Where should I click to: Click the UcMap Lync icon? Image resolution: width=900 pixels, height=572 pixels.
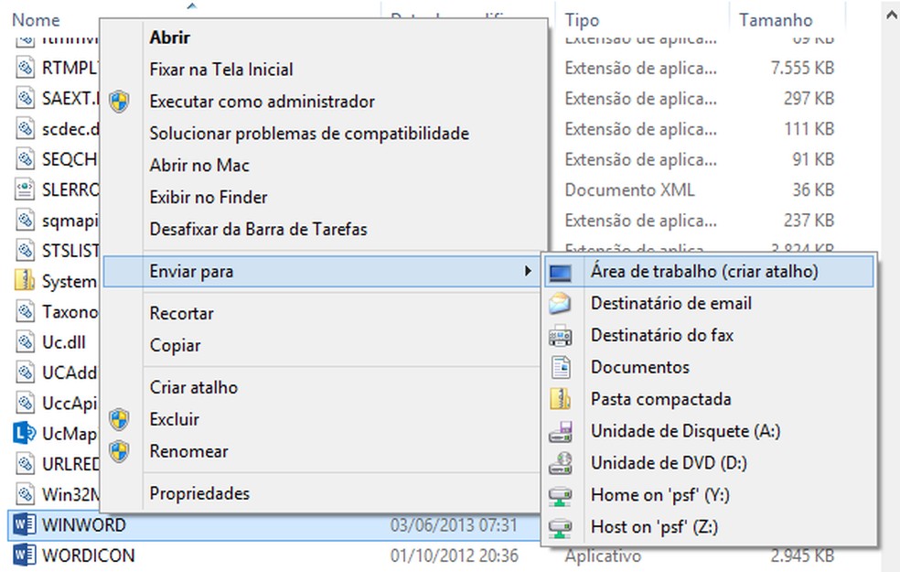tap(24, 433)
